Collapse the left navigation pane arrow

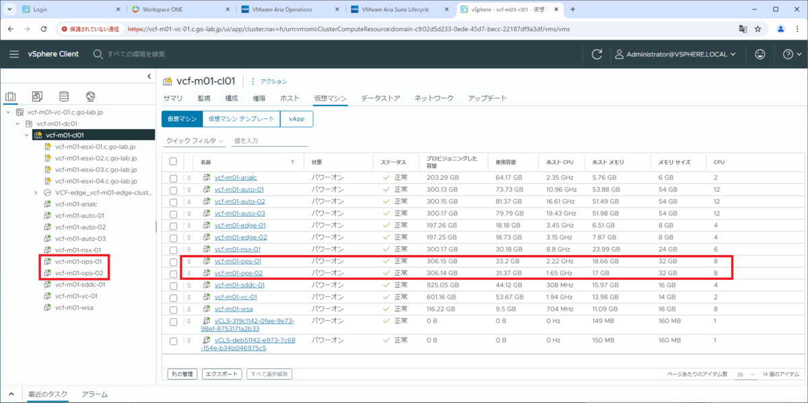pyautogui.click(x=149, y=77)
